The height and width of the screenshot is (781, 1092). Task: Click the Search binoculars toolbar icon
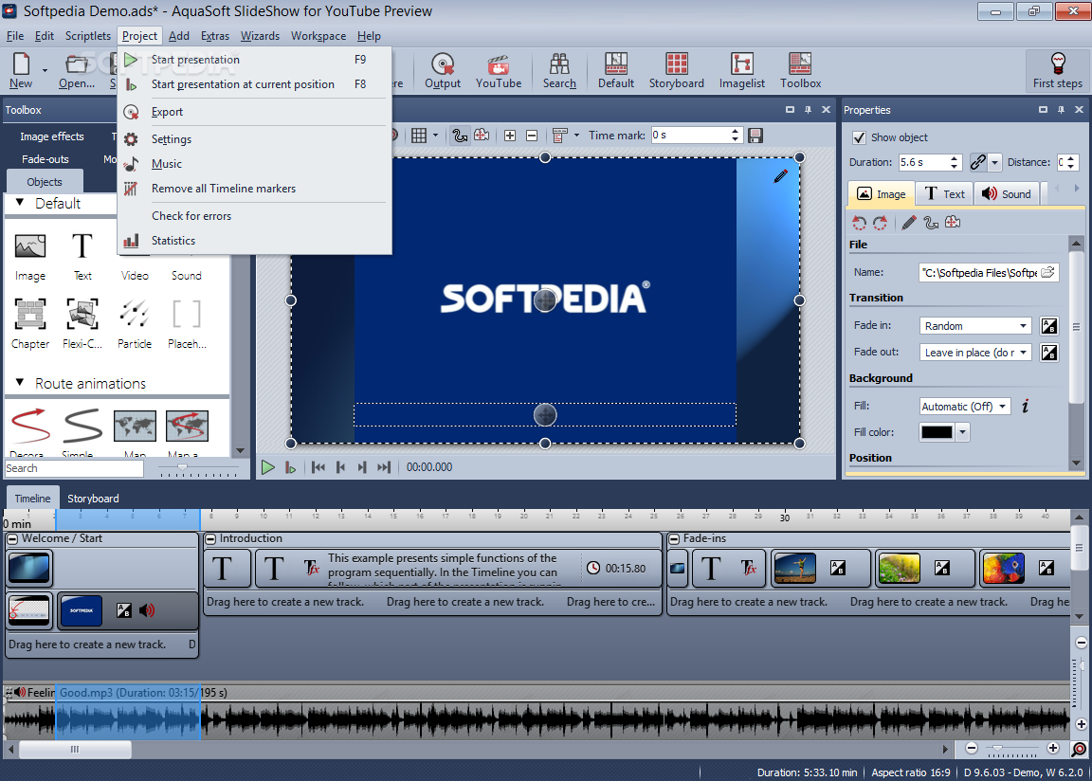pyautogui.click(x=559, y=71)
